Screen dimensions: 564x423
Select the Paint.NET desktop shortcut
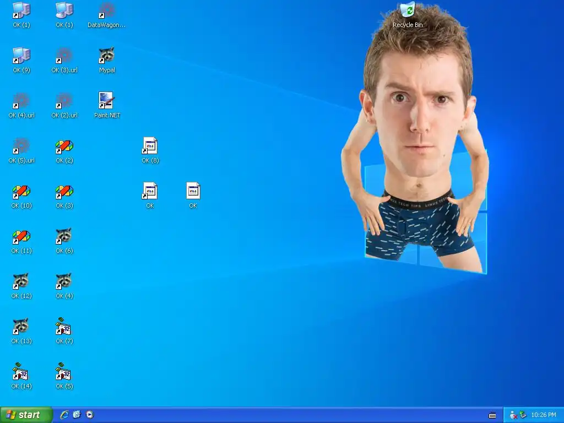pos(107,105)
